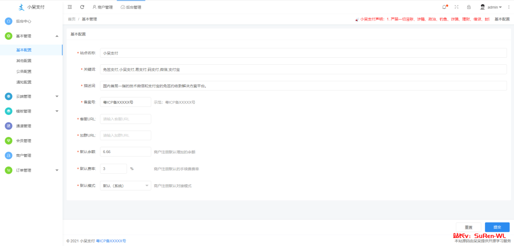Click the red announcement speaker icon
The image size is (514, 246).
coord(357,20)
